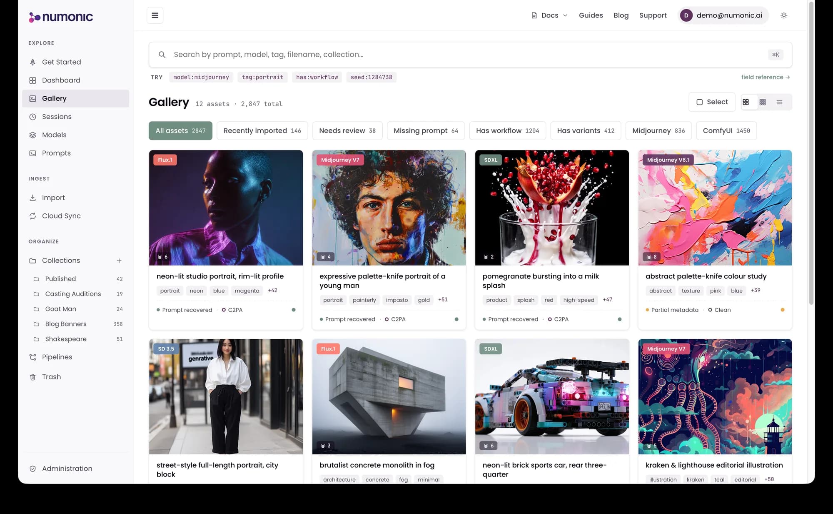The width and height of the screenshot is (833, 514).
Task: Open the Docs dropdown
Action: pyautogui.click(x=549, y=15)
